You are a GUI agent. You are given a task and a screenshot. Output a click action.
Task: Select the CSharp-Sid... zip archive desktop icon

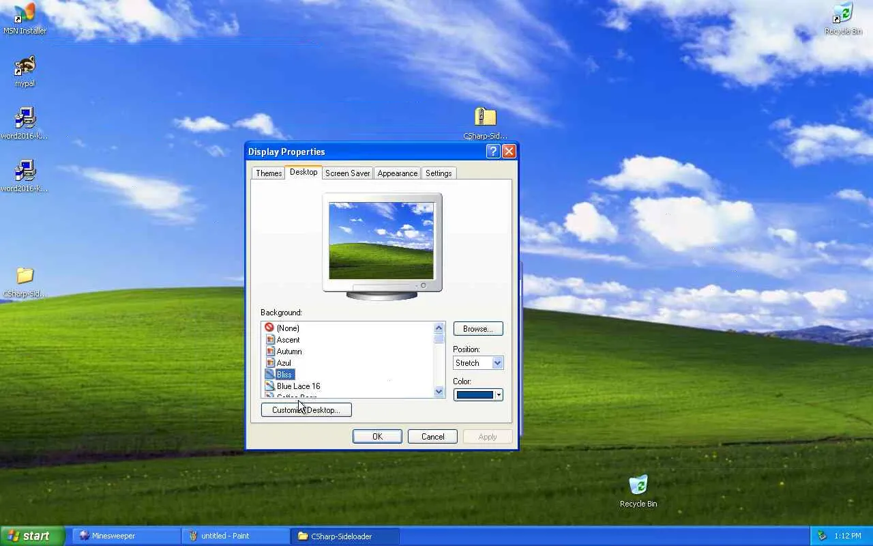(485, 124)
